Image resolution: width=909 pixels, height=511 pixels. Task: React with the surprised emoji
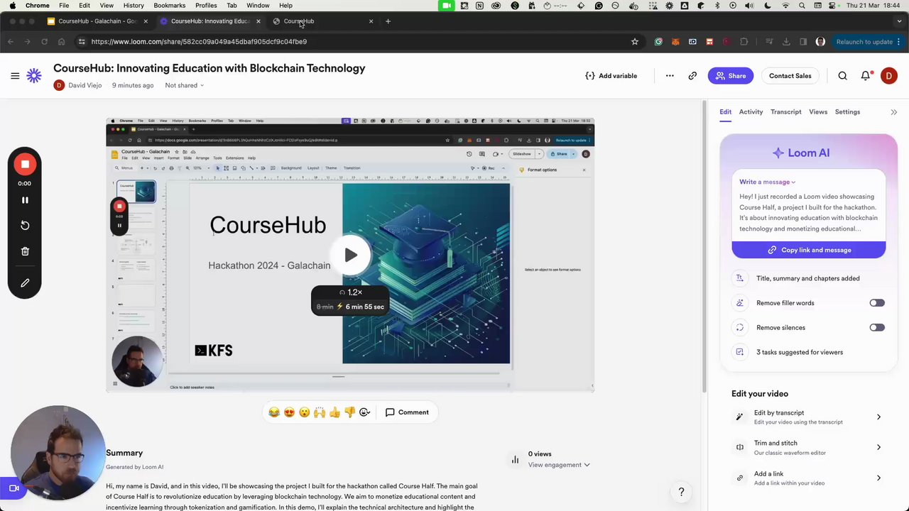304,412
